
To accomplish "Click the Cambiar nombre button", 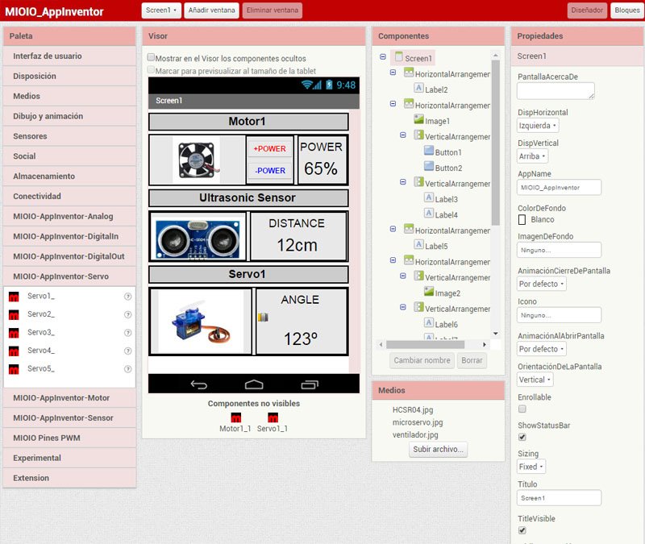I will pyautogui.click(x=422, y=360).
